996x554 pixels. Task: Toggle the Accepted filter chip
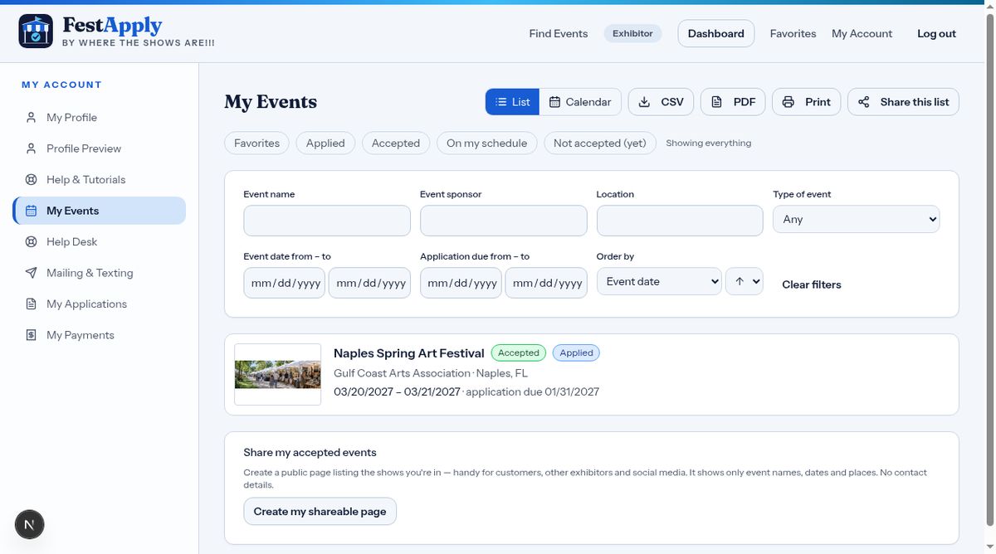(396, 143)
